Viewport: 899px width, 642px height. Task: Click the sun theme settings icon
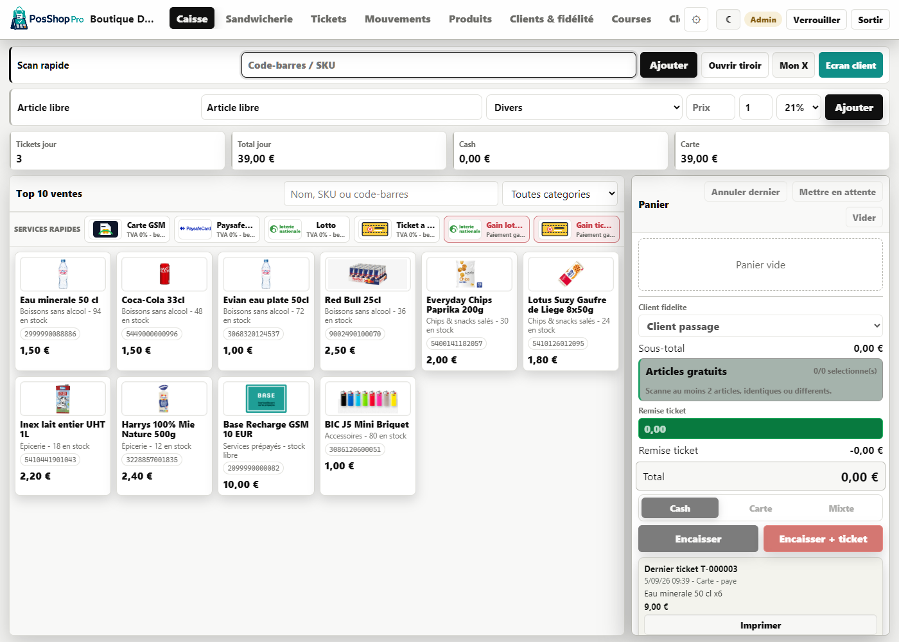(696, 19)
